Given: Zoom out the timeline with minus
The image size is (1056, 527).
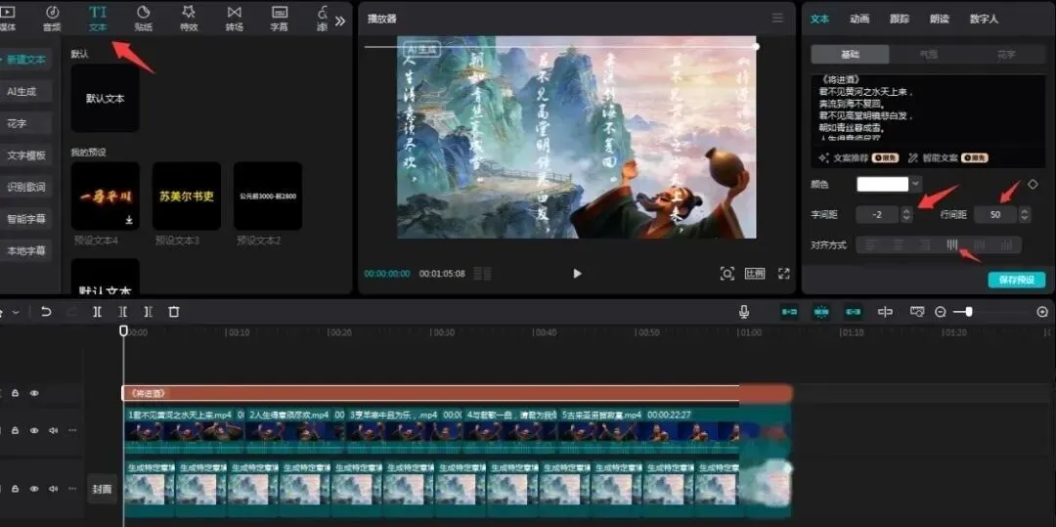Looking at the screenshot, I should (941, 312).
